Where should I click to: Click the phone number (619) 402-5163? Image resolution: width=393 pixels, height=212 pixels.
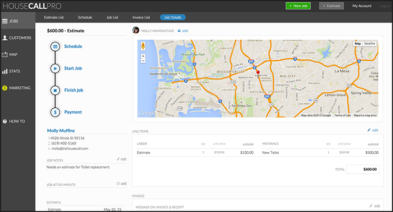64,143
